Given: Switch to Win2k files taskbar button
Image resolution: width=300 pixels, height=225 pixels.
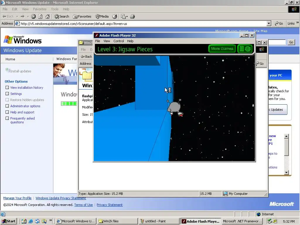Looking at the screenshot, I should tap(117, 221).
